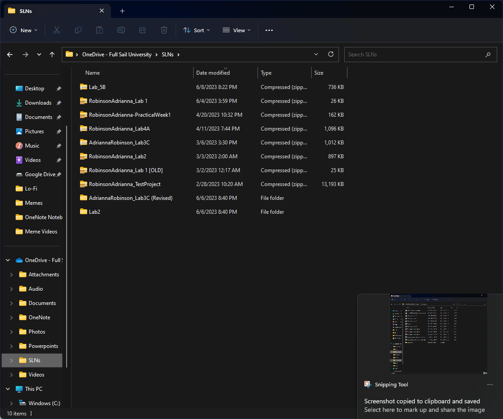Open the See more ellipsis menu
Image resolution: width=503 pixels, height=419 pixels.
(269, 30)
